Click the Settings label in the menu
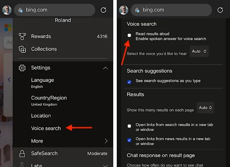The image size is (230, 167). pyautogui.click(x=41, y=68)
